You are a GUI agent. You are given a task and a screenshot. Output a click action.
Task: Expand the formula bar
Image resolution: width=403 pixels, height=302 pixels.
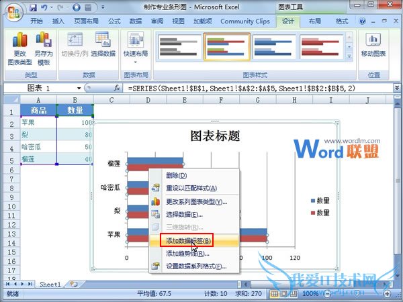pos(397,88)
